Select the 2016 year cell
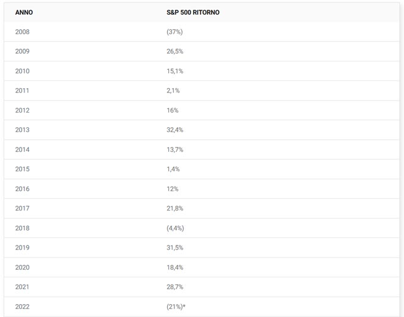The image size is (404, 317). [x=22, y=188]
